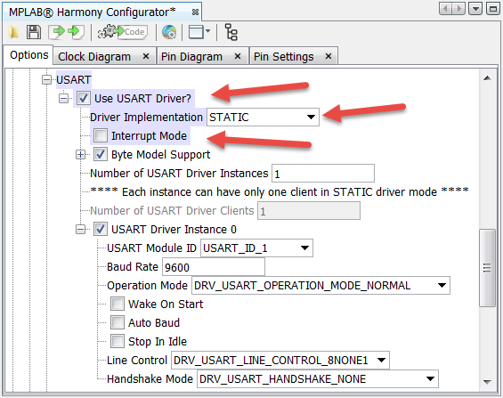Click the second green arrow export icon
503x398 pixels.
click(x=76, y=32)
